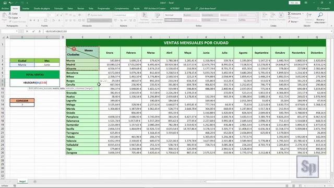Toggle the Combinar y centrar button
Image resolution: width=334 pixels, height=188 pixels.
pyautogui.click(x=99, y=20)
